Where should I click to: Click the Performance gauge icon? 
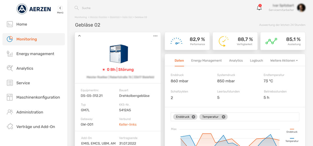coord(176,41)
